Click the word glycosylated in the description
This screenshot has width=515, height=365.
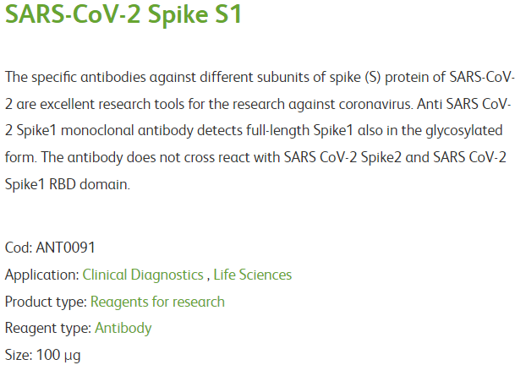pyautogui.click(x=463, y=131)
